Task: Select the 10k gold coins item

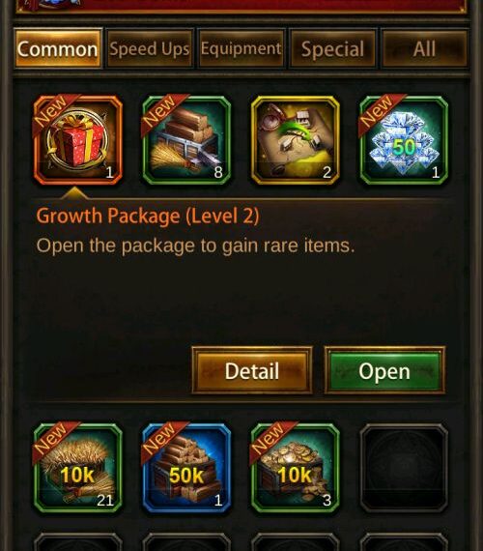Action: click(x=296, y=468)
